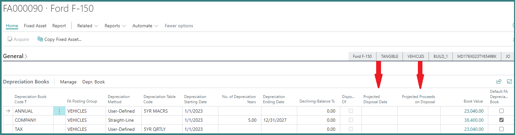Click the Copy Fixed Asset icon
Image resolution: width=515 pixels, height=135 pixels.
(x=40, y=39)
